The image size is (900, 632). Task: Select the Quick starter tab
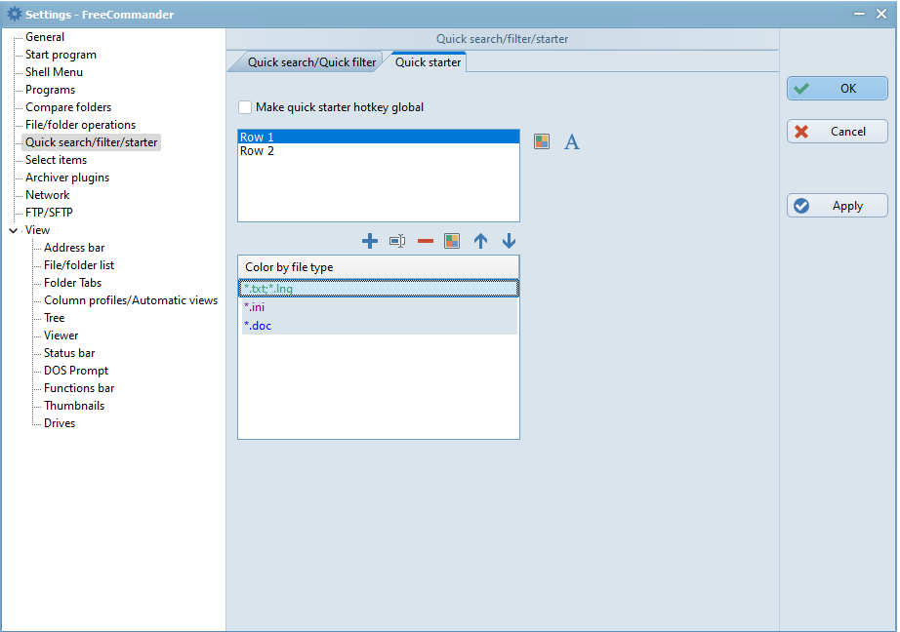point(429,62)
